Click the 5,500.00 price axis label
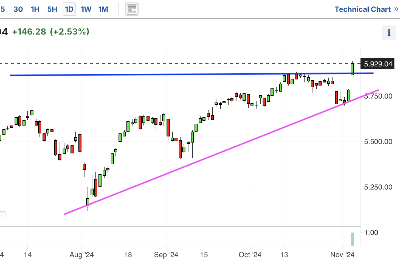Viewport: 400px width, 265px height. (378, 142)
